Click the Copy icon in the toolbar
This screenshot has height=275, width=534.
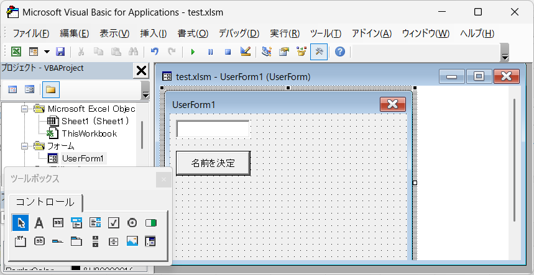(x=98, y=52)
